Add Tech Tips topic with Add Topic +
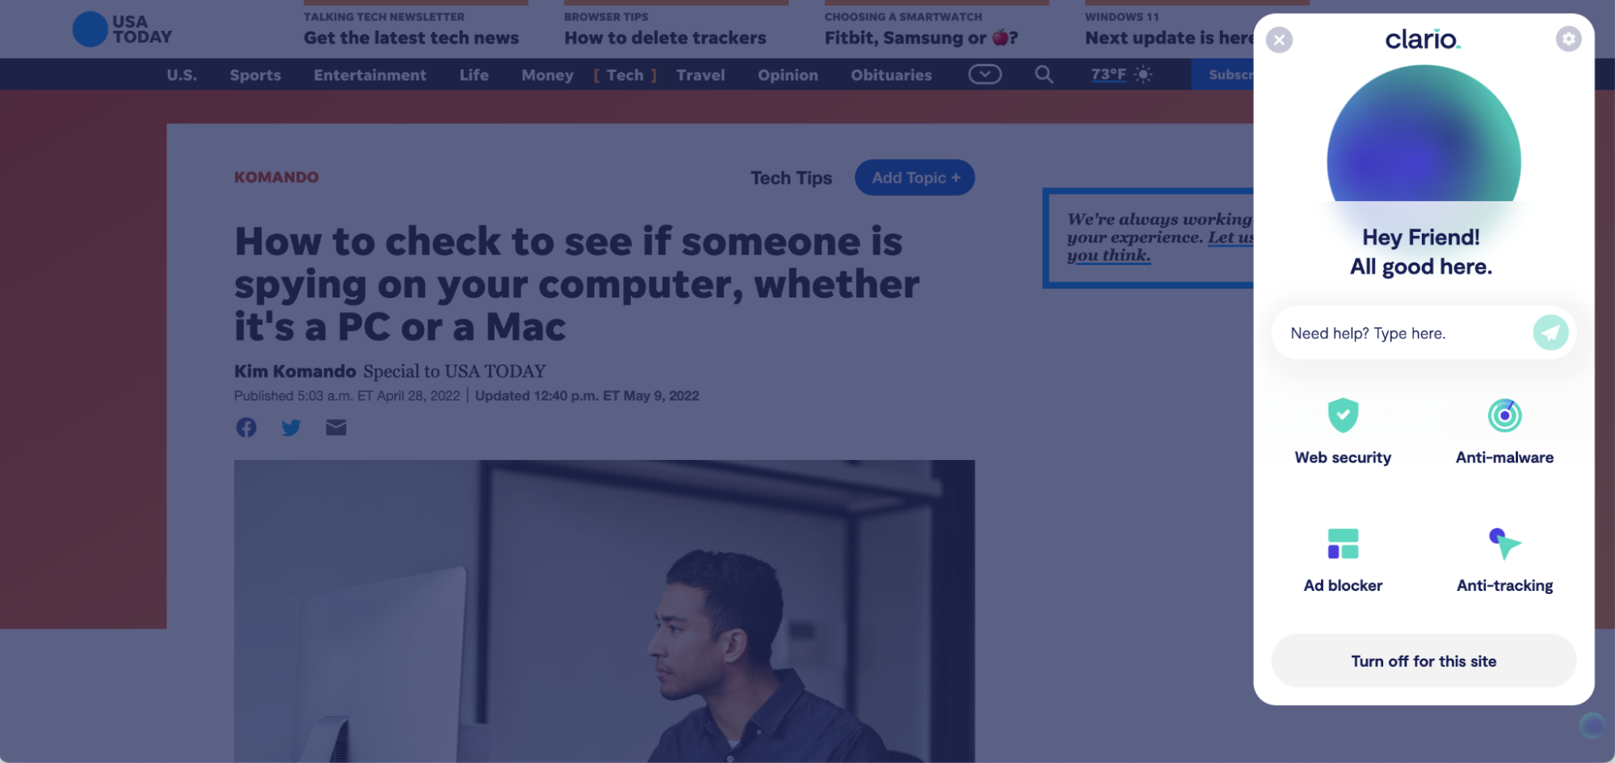Image resolution: width=1615 pixels, height=763 pixels. pos(915,178)
